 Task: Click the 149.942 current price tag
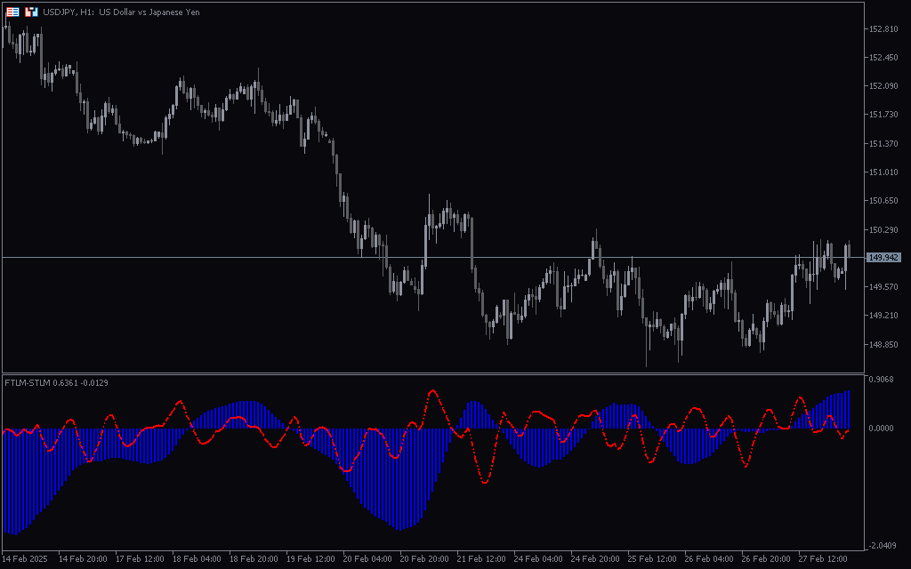(x=883, y=257)
